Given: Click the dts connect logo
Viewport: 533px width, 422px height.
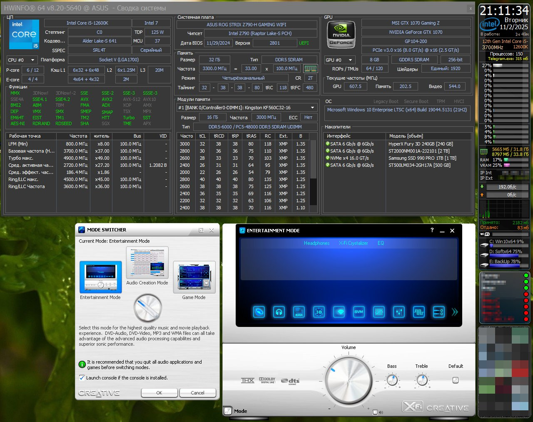Looking at the screenshot, I should (x=290, y=381).
